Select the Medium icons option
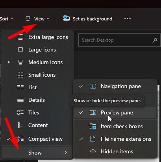Screen dimensions: 161x162 [37, 62]
